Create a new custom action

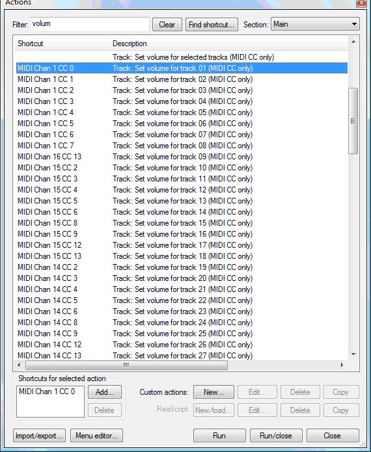(x=213, y=392)
